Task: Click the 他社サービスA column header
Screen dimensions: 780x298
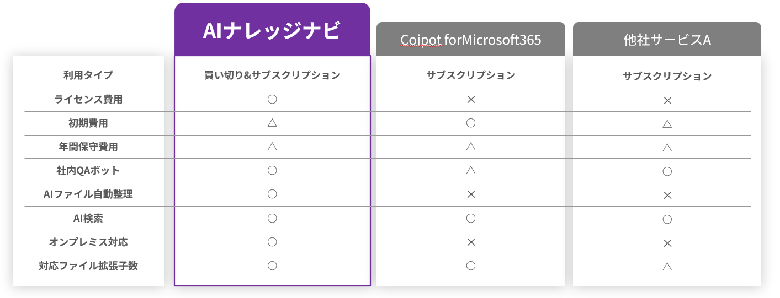Action: (666, 40)
